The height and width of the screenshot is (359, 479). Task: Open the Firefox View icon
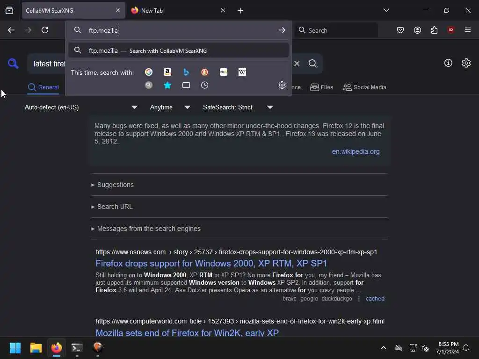tap(9, 10)
